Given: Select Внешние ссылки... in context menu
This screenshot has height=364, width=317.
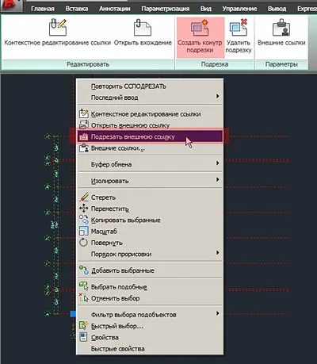Looking at the screenshot, I should click(x=150, y=148).
